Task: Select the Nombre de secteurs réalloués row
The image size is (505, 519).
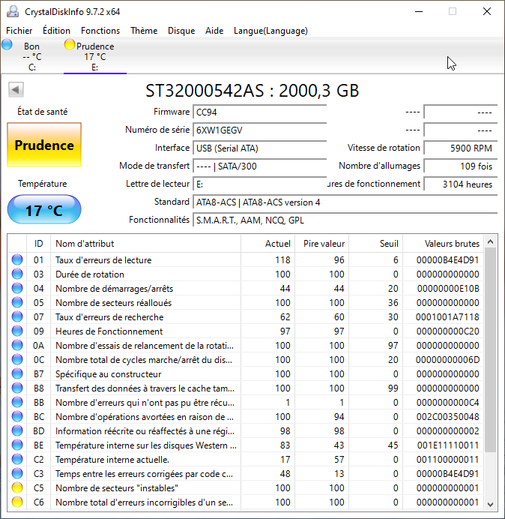Action: click(x=246, y=302)
